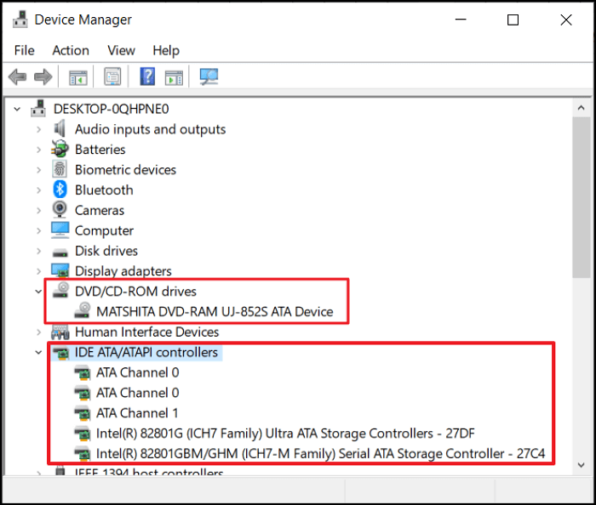Select Intel(R) 82801GBM/GHM Serial ATA Storage Controller

point(320,454)
